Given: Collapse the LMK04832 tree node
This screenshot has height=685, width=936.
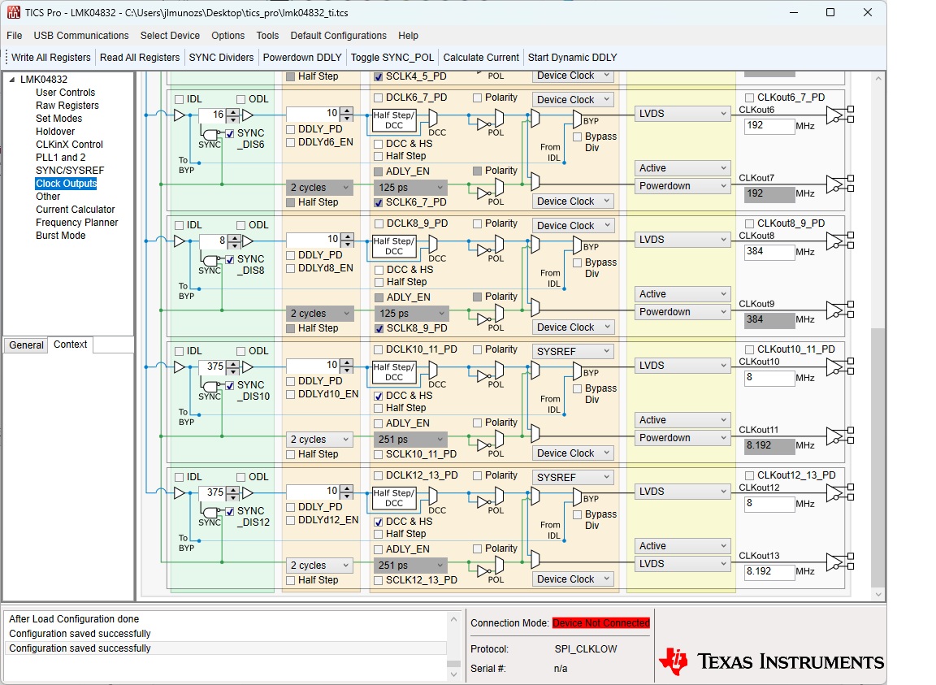Looking at the screenshot, I should (x=12, y=80).
